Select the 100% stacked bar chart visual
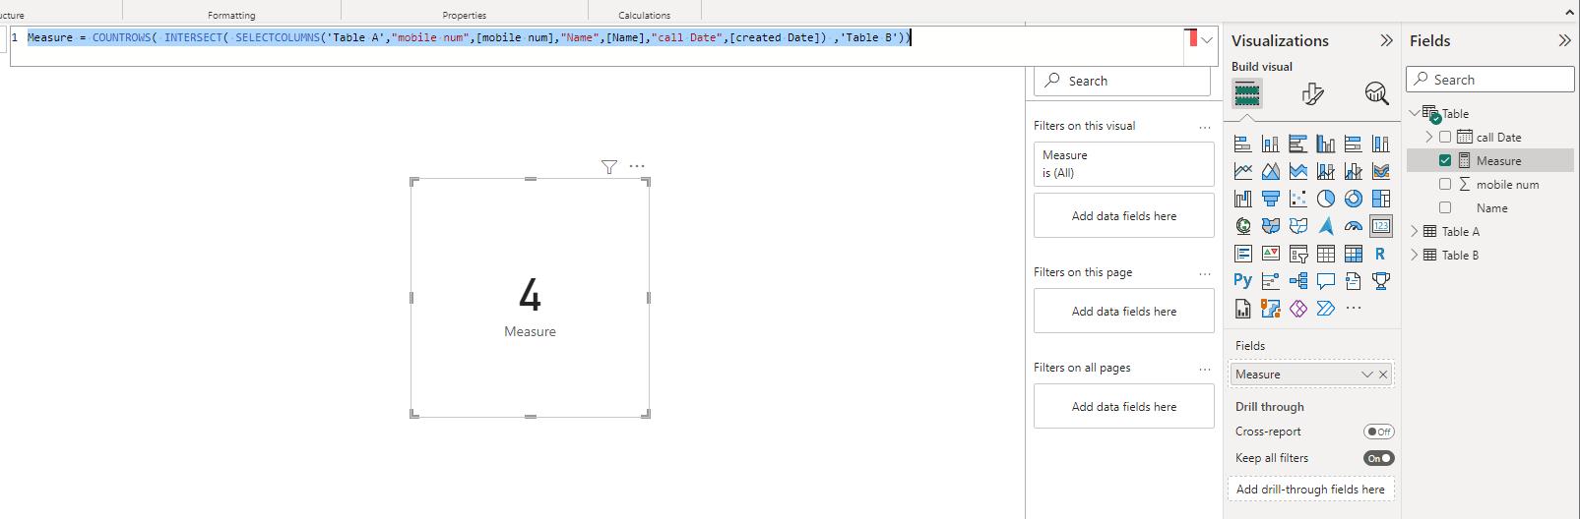Screen dimensions: 1580x519 [1354, 144]
